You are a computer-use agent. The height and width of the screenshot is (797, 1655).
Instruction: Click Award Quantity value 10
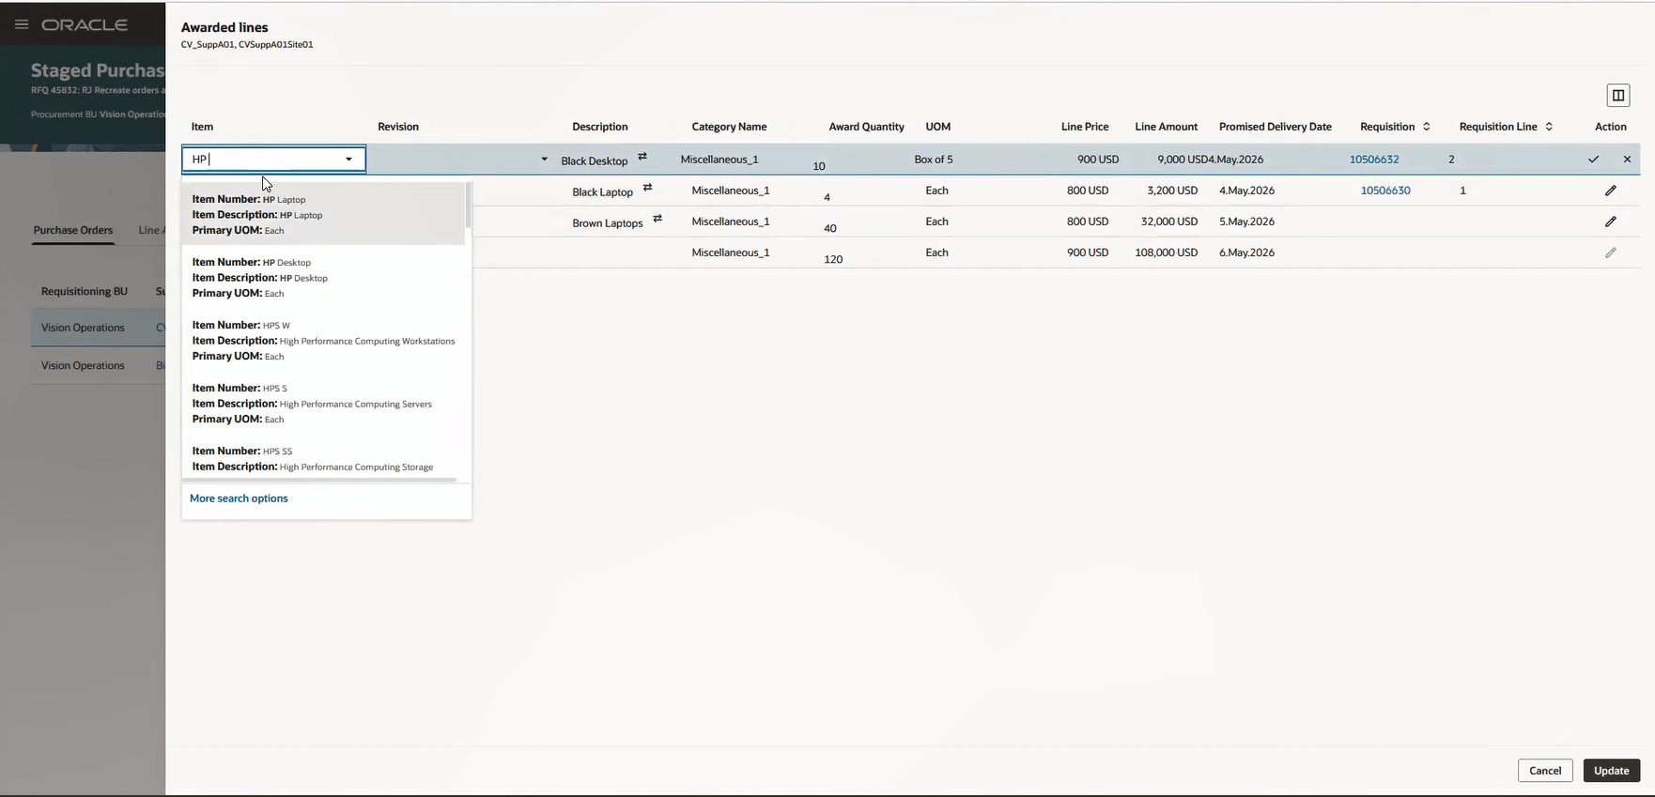click(x=819, y=166)
